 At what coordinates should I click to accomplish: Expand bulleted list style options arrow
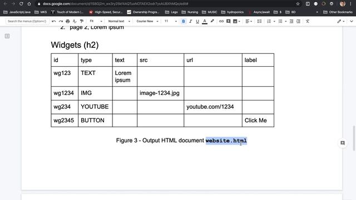click(285, 21)
